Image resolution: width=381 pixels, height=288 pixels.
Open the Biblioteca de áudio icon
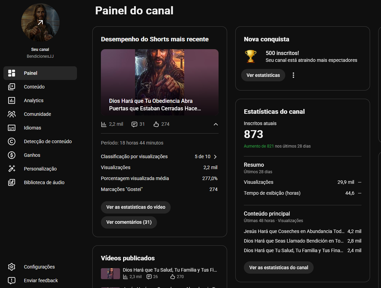(x=11, y=182)
